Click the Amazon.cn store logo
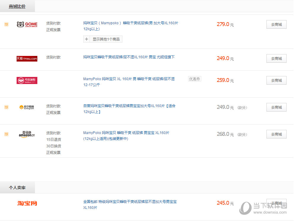294x221 pixels. pos(27,134)
